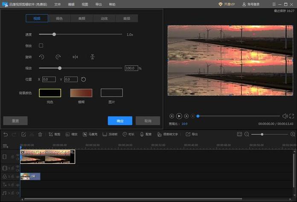Click the 取消 cancel button
The image size is (297, 202).
click(148, 121)
